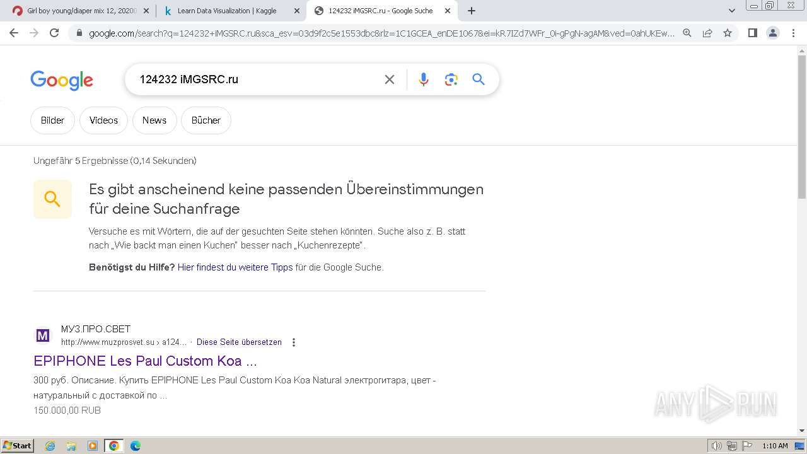Open volume control in system tray

click(717, 446)
